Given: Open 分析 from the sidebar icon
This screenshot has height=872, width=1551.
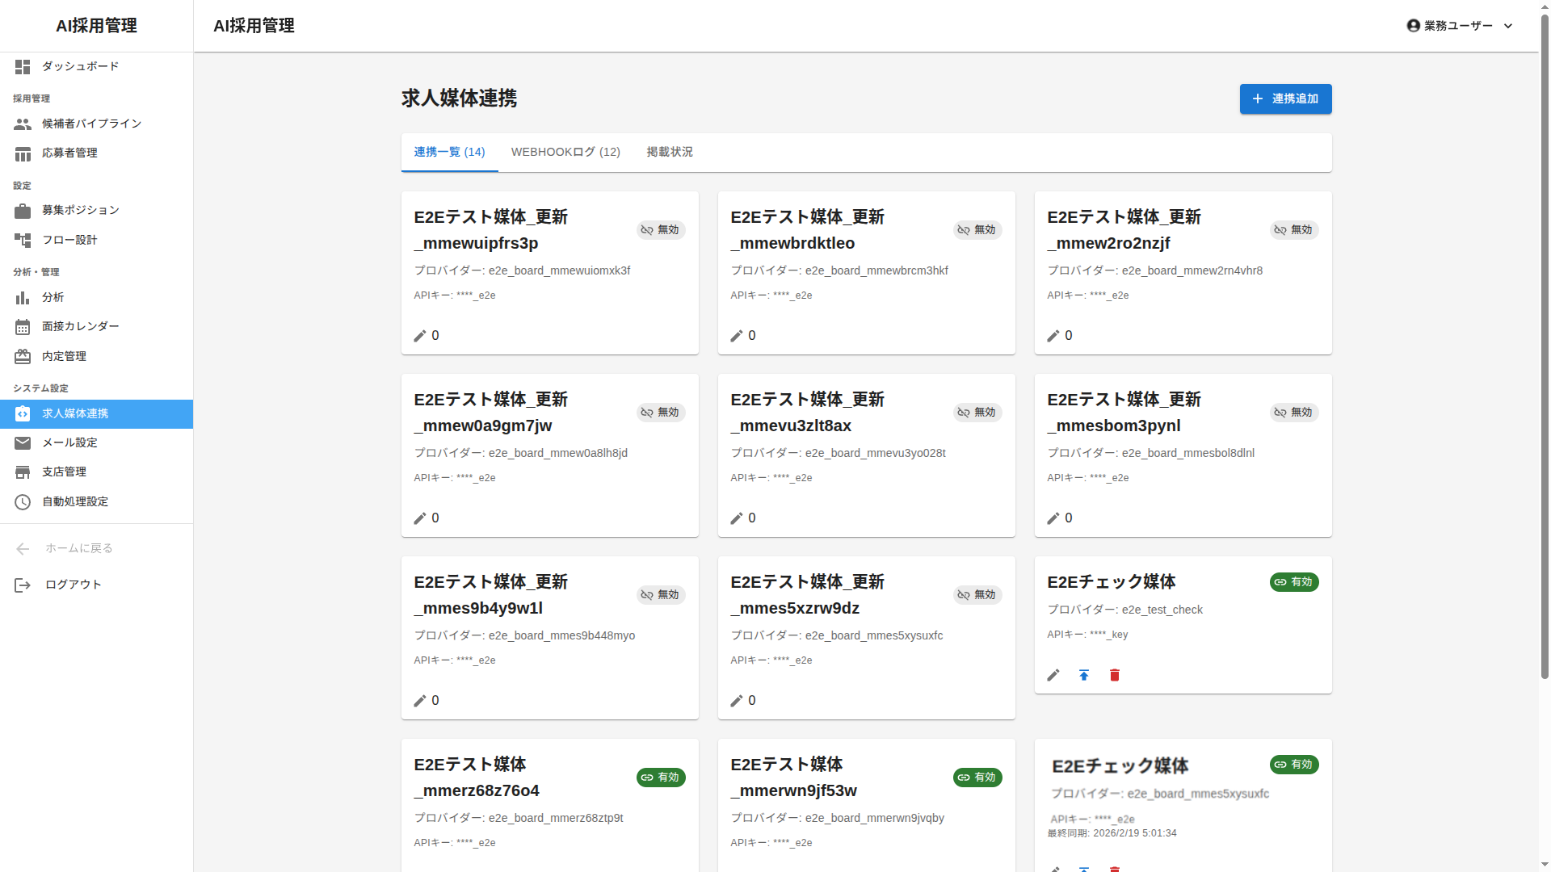Looking at the screenshot, I should 23,298.
